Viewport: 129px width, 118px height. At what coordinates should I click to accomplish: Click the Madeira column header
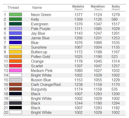pos(78,8)
